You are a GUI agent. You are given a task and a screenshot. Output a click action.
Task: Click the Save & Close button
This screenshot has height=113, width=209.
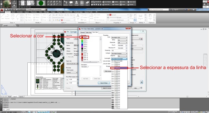pyautogui.click(x=104, y=83)
